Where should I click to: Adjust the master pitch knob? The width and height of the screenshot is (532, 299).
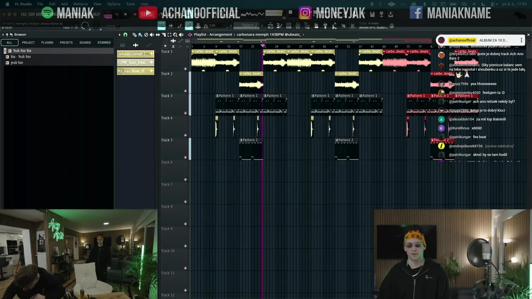85,25
